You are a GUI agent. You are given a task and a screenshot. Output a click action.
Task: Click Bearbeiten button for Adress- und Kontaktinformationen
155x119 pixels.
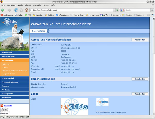[x=140, y=40]
